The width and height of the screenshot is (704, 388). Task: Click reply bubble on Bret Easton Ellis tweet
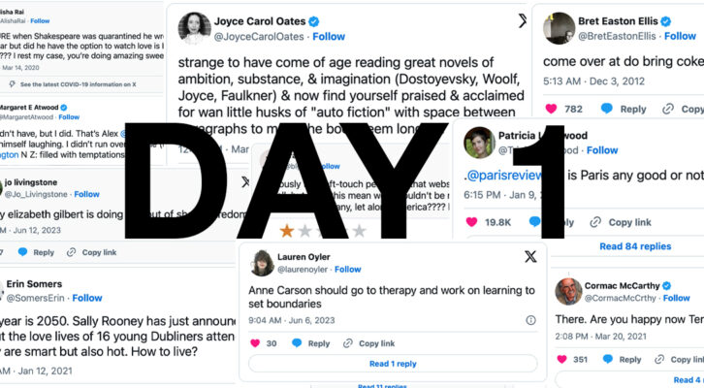pos(607,109)
